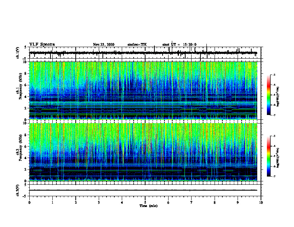Screen dimensions: 294x227
Task: Click the "Time (min)" axis label
Action: (148, 206)
